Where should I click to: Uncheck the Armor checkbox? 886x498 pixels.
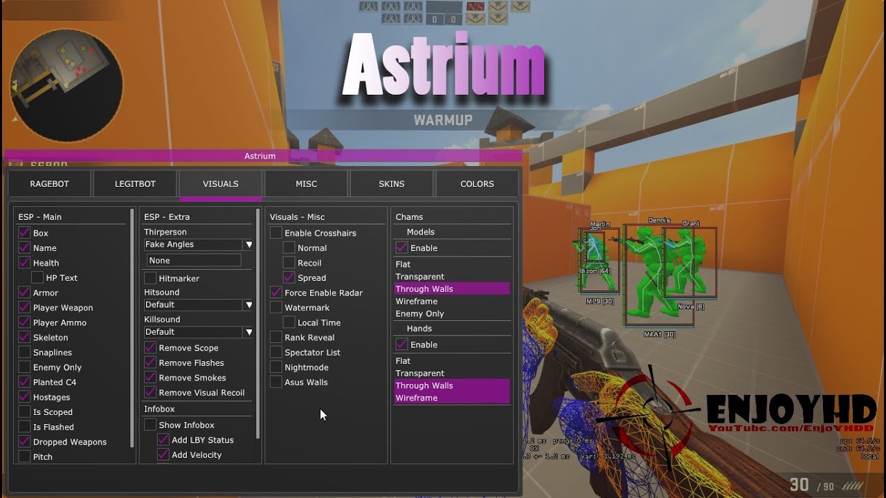coord(24,293)
